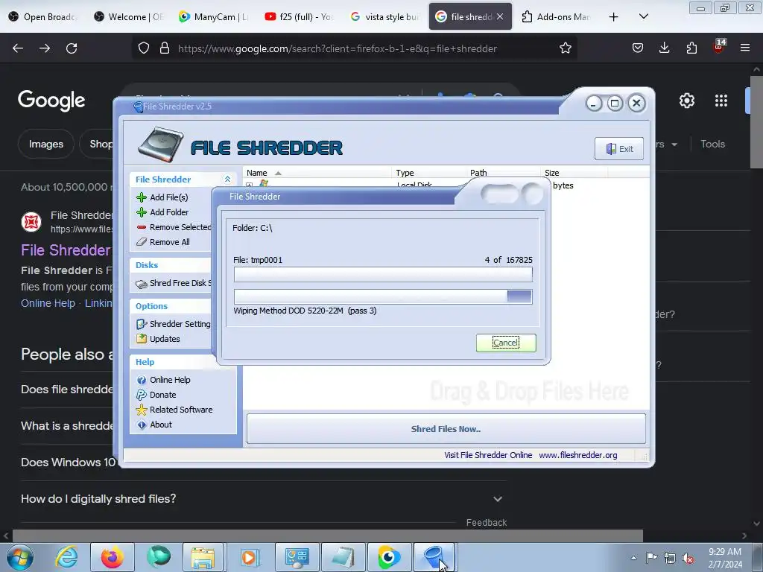The width and height of the screenshot is (763, 572).
Task: Click the disk icon for Shred Free Disk Space
Action: pos(141,284)
